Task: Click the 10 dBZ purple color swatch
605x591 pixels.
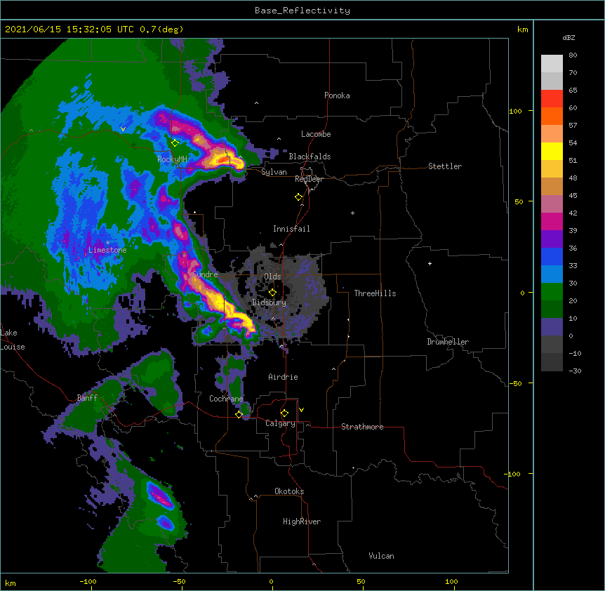Action: (x=552, y=327)
